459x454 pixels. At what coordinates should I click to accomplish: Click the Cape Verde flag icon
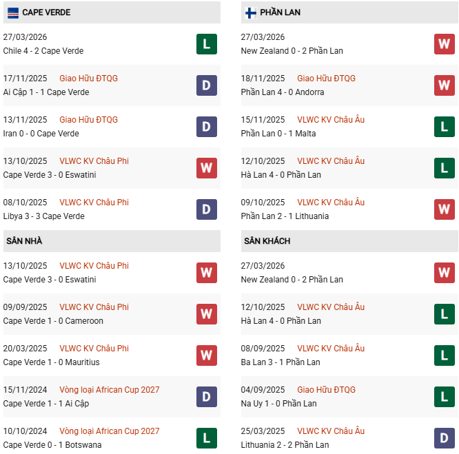point(12,12)
